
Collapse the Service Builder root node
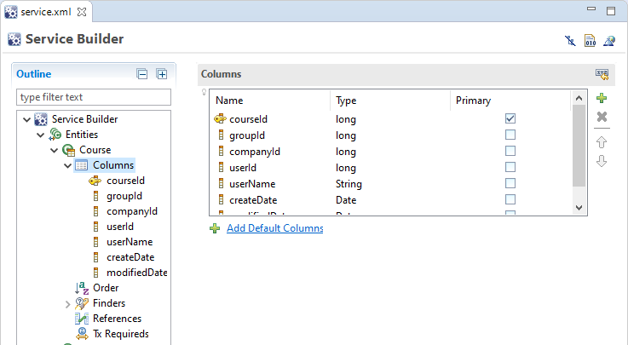pyautogui.click(x=26, y=119)
